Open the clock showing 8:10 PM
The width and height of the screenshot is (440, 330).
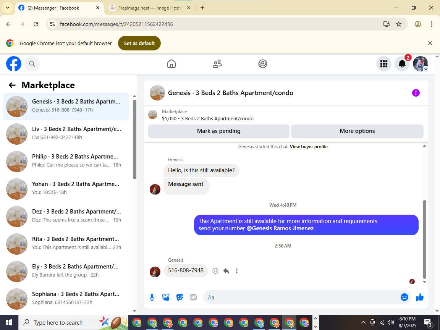point(408,322)
